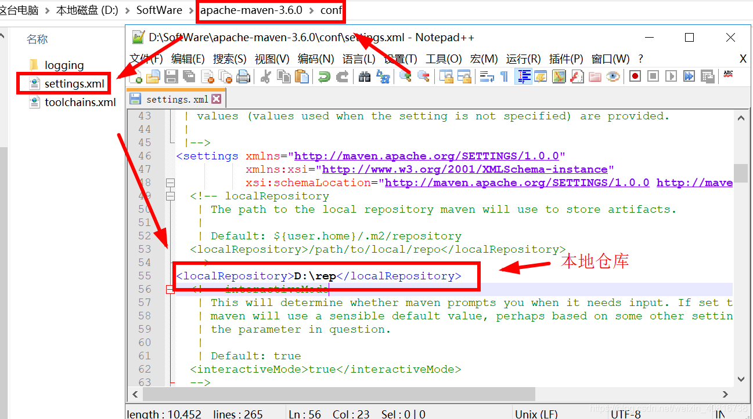Click the Synchronize horizontal scrolling icon

(464, 76)
